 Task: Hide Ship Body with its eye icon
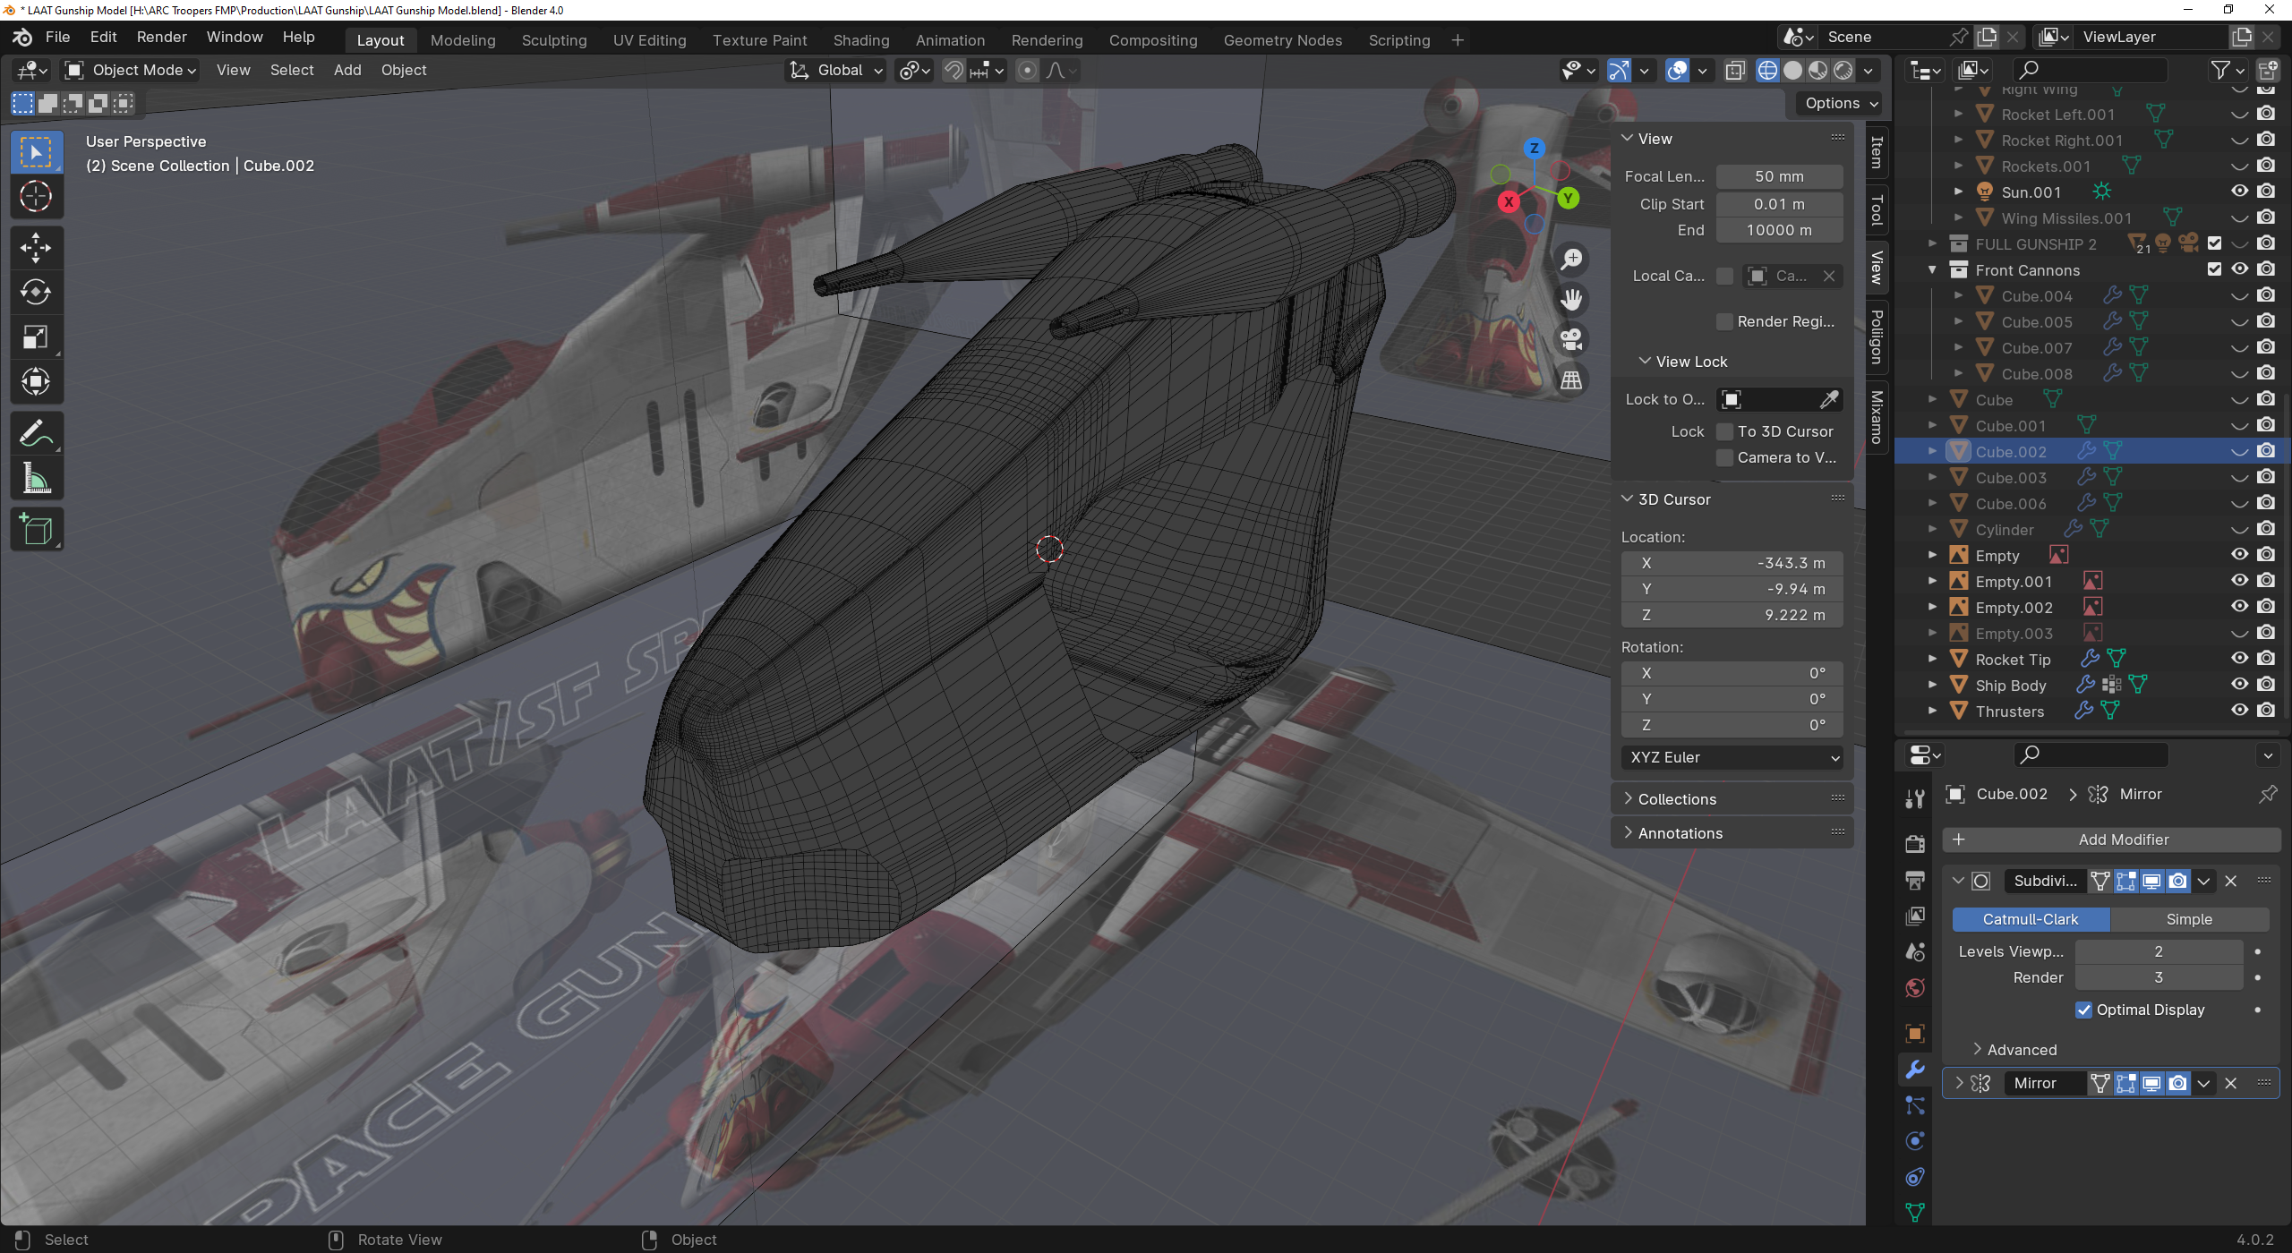click(x=2239, y=685)
